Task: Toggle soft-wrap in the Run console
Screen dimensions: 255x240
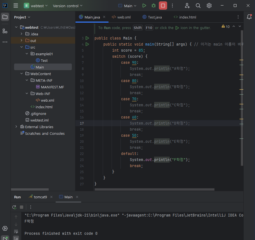Action: (16, 231)
